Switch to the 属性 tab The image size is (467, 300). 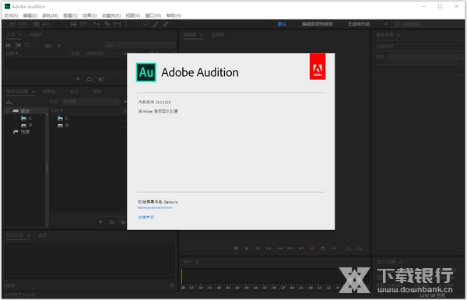point(98,92)
